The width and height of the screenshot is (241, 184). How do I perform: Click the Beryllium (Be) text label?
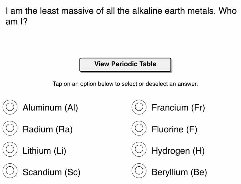click(x=179, y=172)
